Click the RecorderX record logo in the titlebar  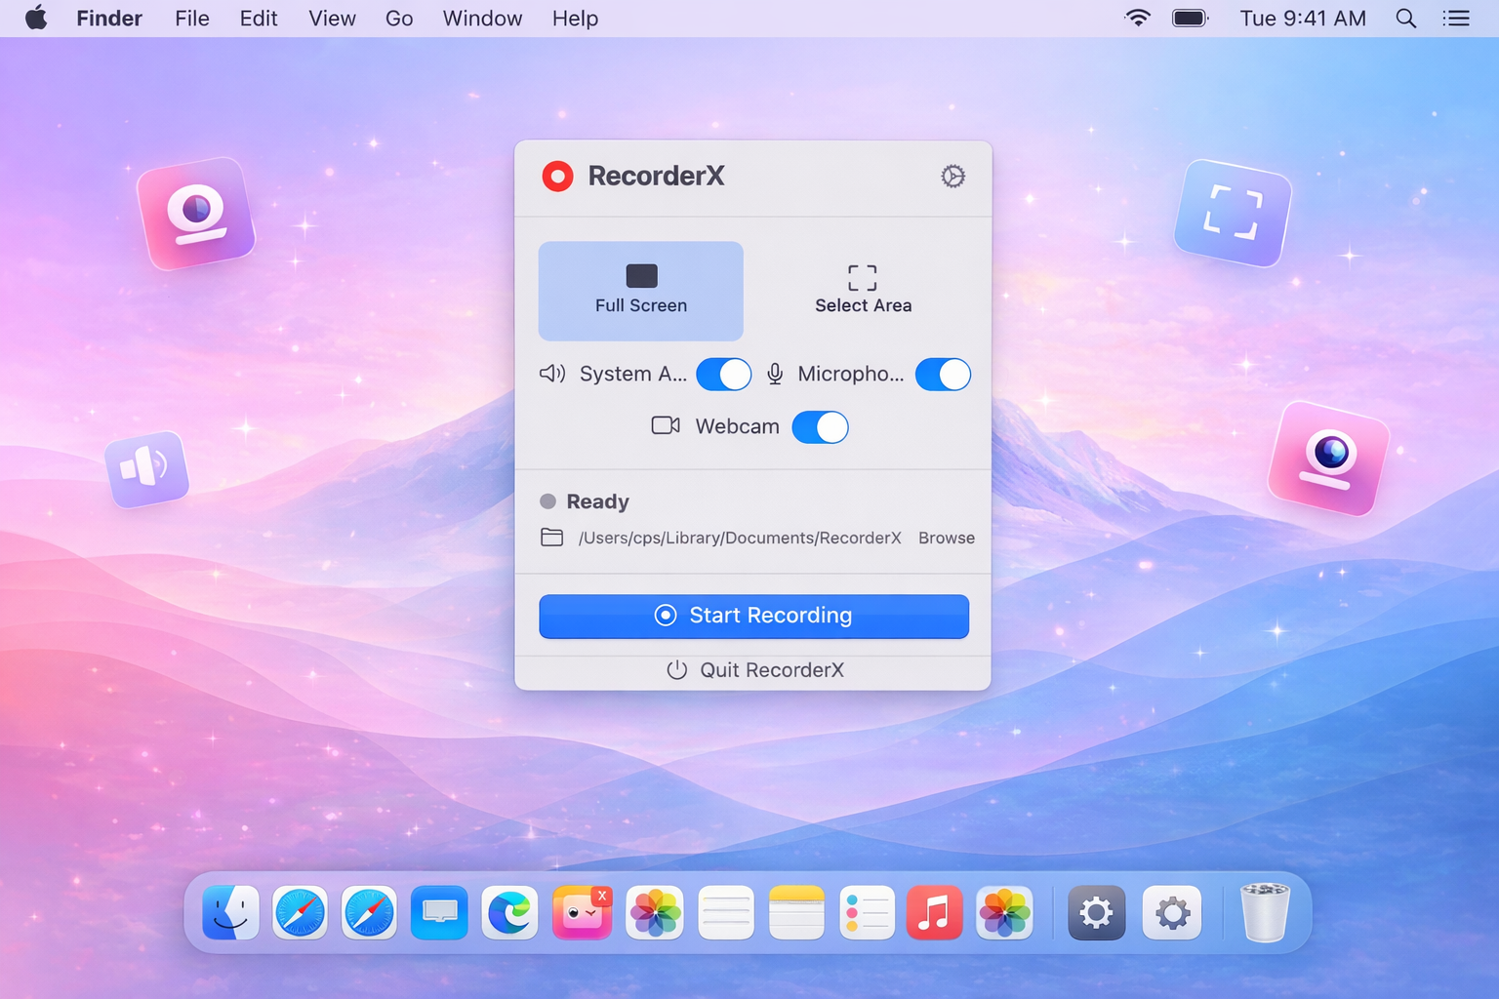click(557, 177)
